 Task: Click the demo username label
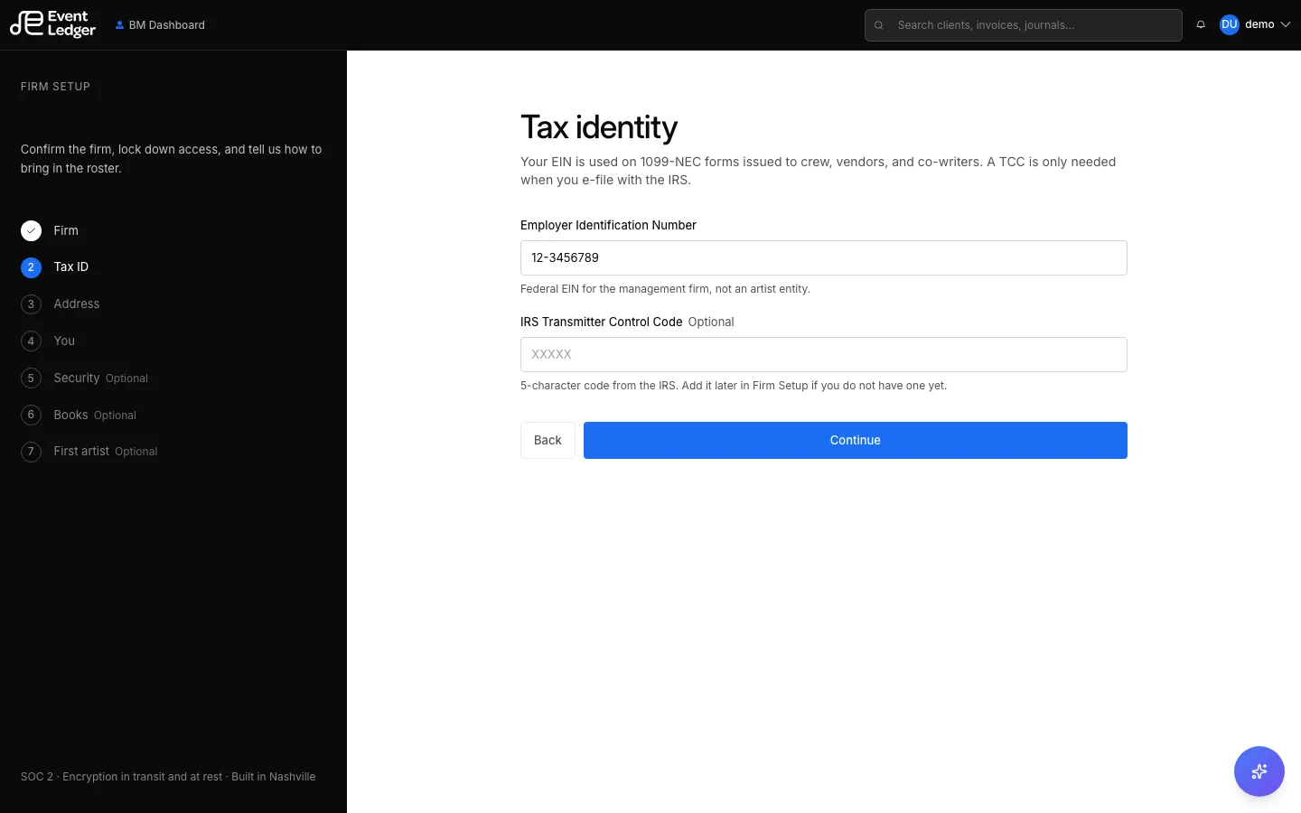pyautogui.click(x=1259, y=25)
